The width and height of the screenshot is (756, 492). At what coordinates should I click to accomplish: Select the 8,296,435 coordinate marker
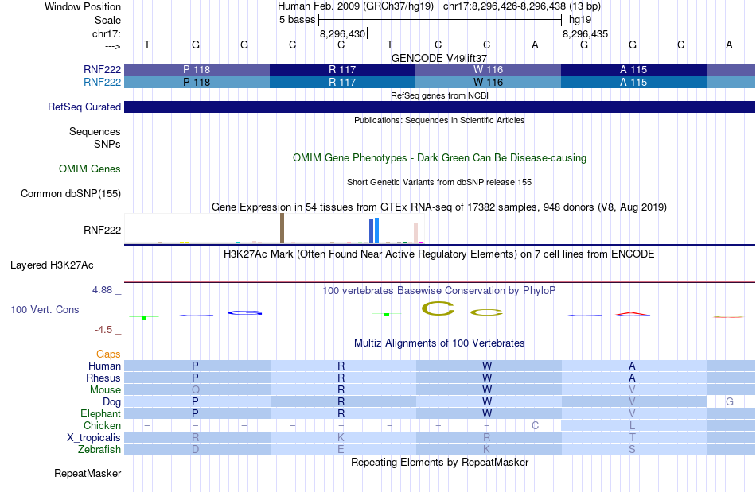point(585,33)
